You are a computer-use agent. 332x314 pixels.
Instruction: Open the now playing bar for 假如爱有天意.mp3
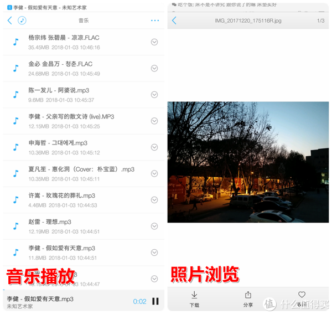pos(61,302)
